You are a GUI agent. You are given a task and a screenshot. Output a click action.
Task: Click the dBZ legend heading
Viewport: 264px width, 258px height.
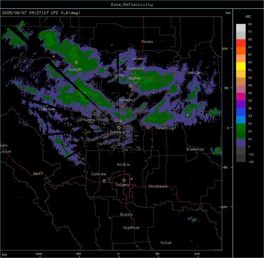pos(248,16)
